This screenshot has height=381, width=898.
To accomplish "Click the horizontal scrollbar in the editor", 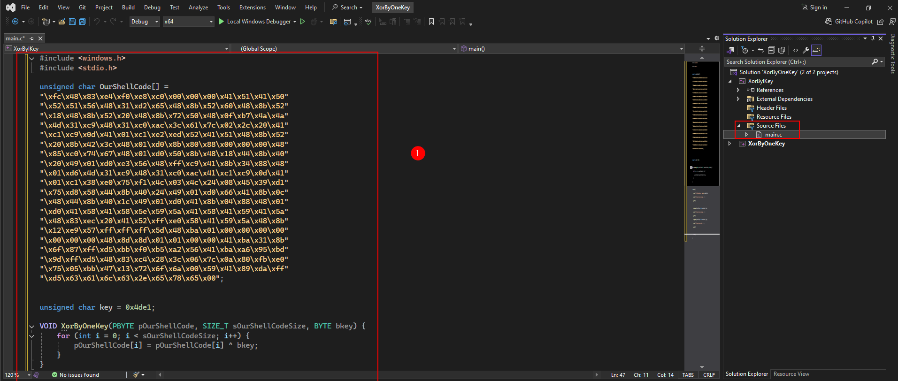I will coord(378,375).
